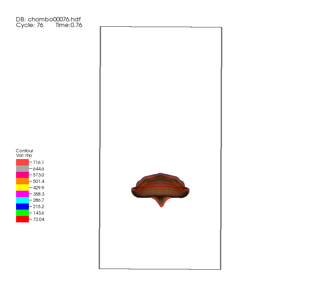
Task: Click the 429.9 legend value
Action: click(39, 187)
